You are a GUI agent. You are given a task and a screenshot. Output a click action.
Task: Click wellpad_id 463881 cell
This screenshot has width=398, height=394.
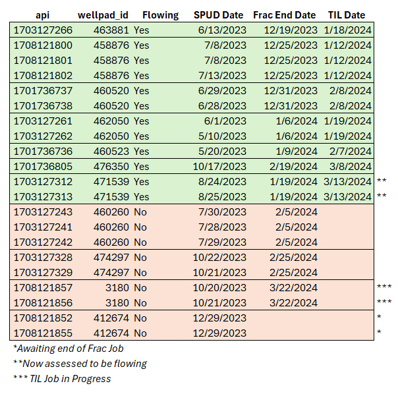point(111,30)
